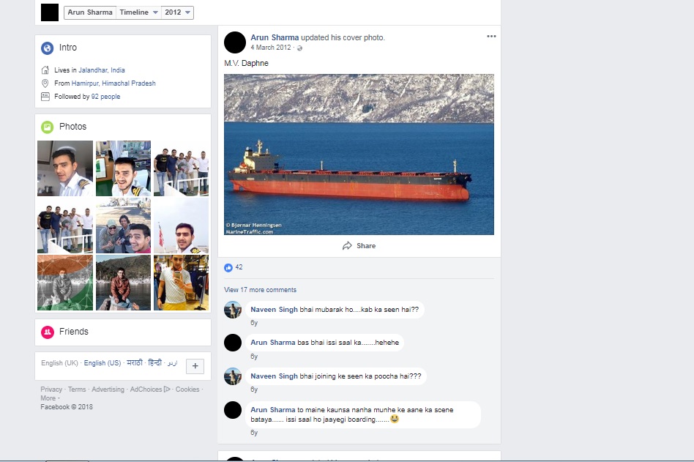
Task: Open the Cookies footer link
Action: coord(187,390)
